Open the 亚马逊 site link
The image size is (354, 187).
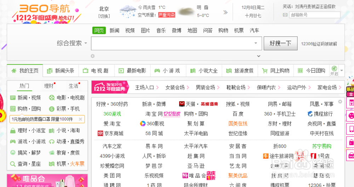[196, 166]
